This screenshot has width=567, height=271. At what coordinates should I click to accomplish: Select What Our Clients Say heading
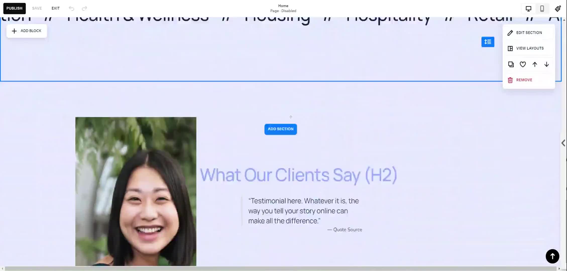pyautogui.click(x=298, y=175)
